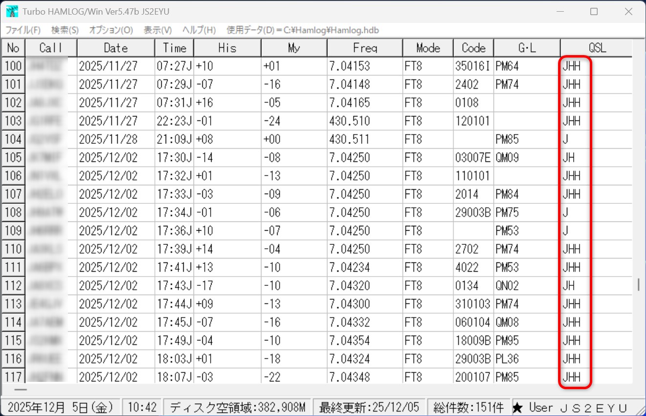Click the Date column header
646x416 pixels.
[116, 48]
